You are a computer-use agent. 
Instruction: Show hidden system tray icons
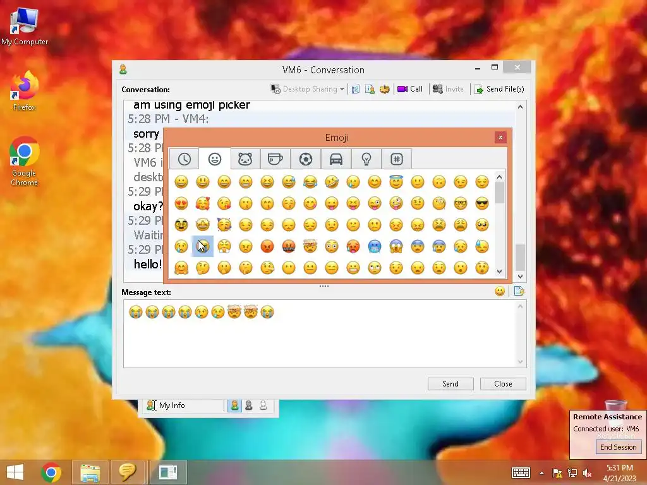tap(541, 473)
